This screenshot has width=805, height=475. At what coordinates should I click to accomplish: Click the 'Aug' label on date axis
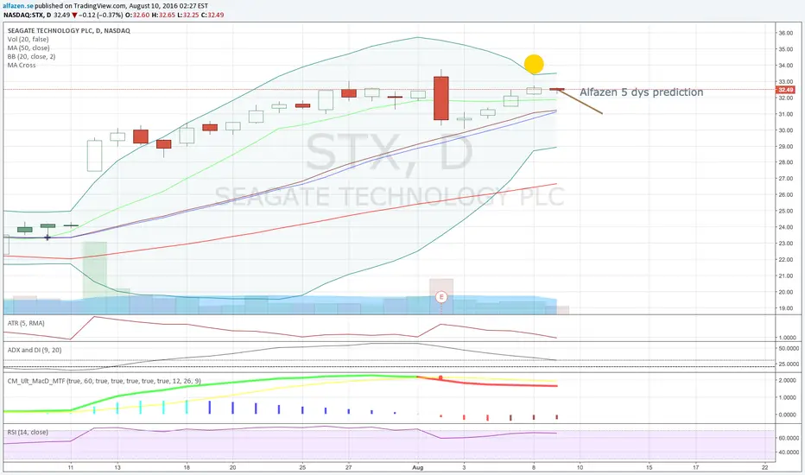[x=418, y=467]
